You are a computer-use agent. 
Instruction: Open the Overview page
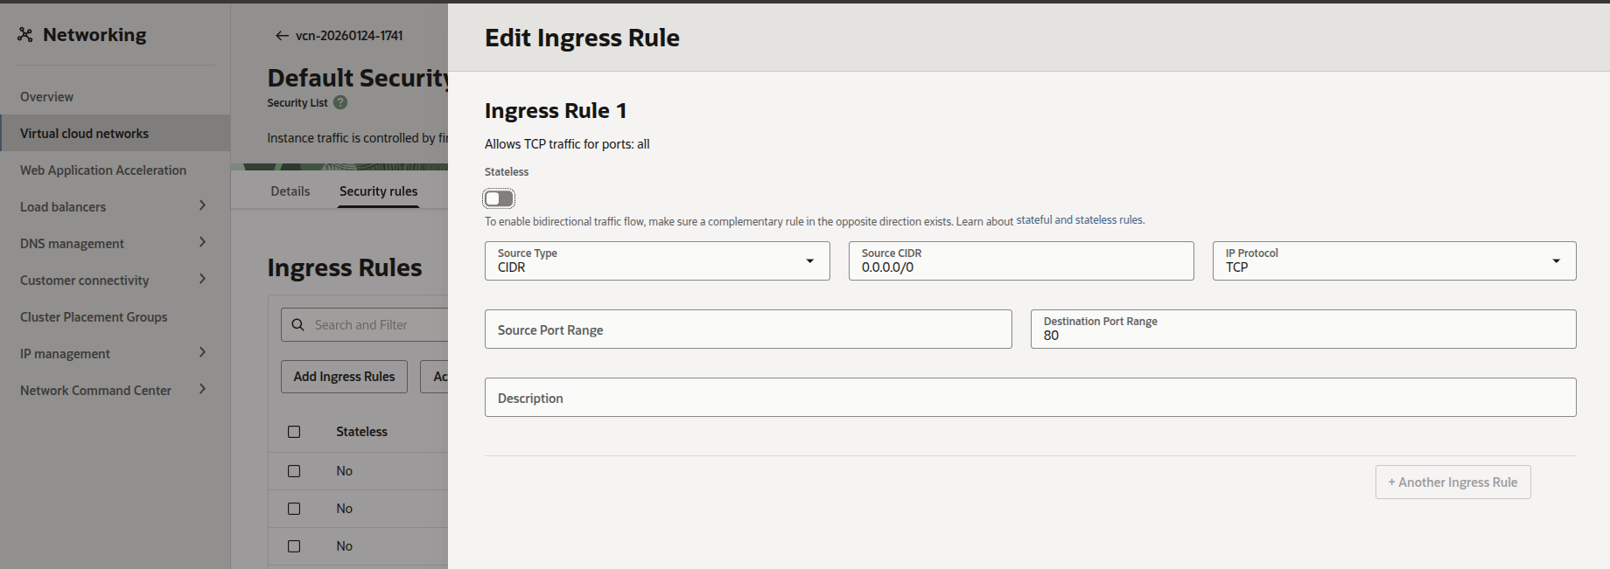47,97
